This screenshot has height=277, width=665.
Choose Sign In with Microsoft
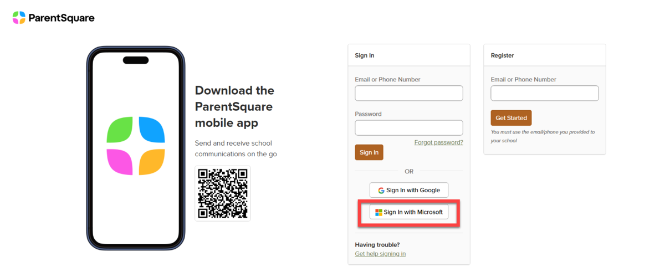point(409,212)
